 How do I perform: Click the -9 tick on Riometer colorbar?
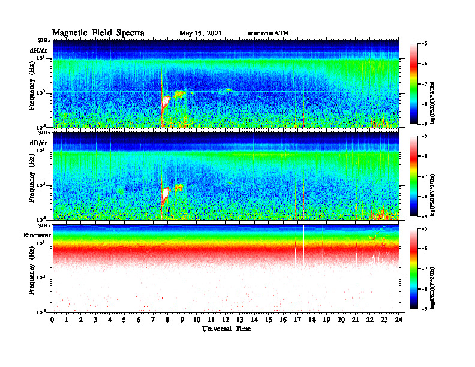425,309
